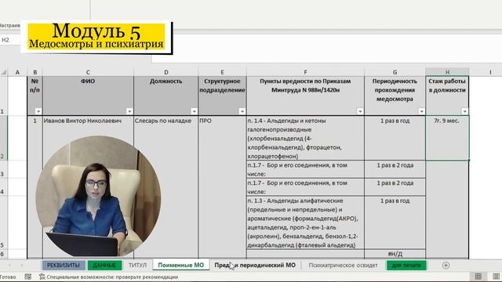Switch to Normal view in status bar
This screenshot has height=282, width=502.
click(478, 277)
